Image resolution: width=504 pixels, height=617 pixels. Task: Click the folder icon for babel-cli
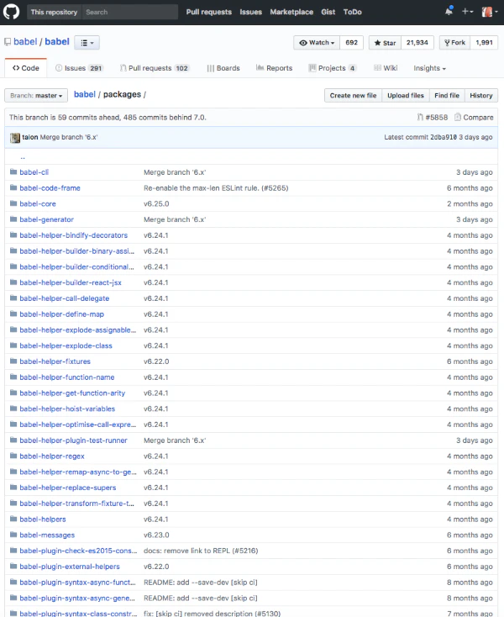[13, 171]
